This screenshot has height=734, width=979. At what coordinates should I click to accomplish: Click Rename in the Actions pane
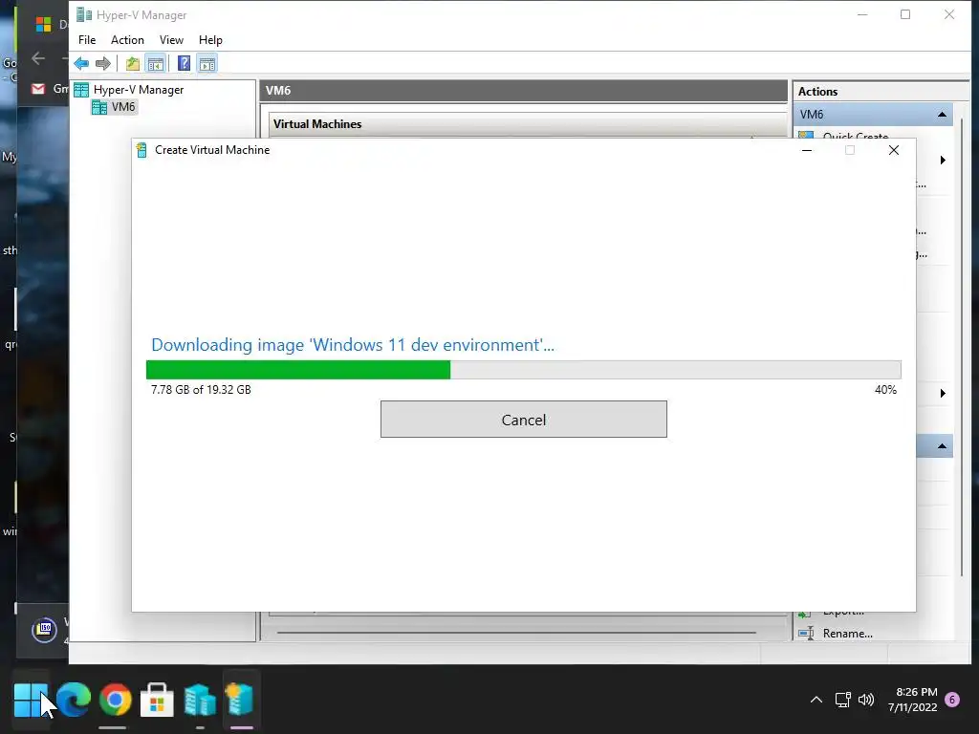coord(847,634)
